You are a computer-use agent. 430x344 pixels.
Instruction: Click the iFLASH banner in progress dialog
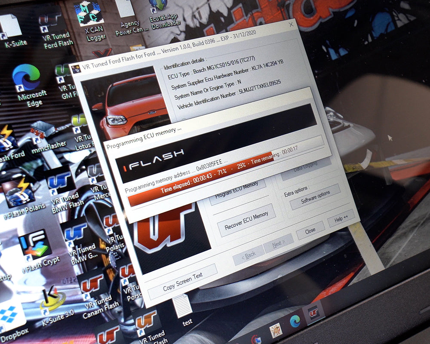[x=217, y=143]
